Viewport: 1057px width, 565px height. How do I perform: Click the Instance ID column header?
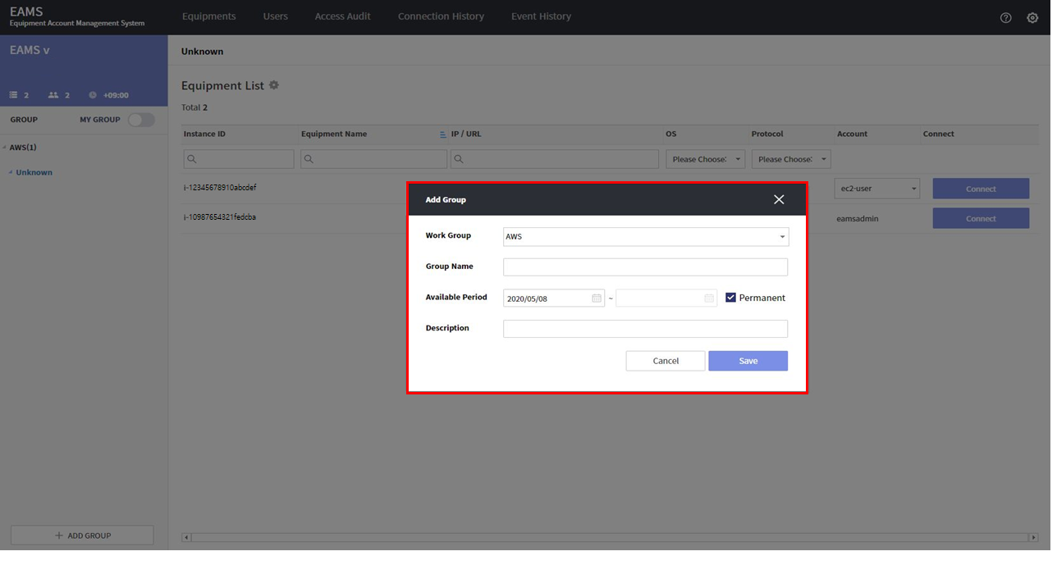204,134
